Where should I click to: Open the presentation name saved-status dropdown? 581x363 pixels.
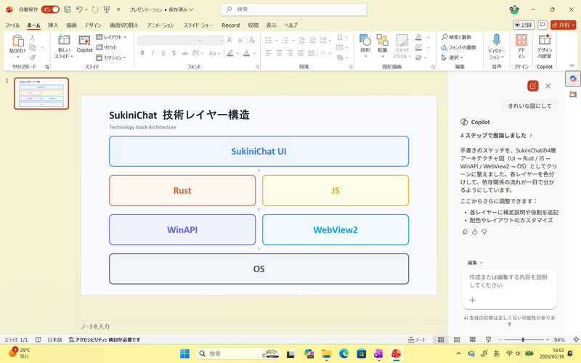tap(161, 9)
